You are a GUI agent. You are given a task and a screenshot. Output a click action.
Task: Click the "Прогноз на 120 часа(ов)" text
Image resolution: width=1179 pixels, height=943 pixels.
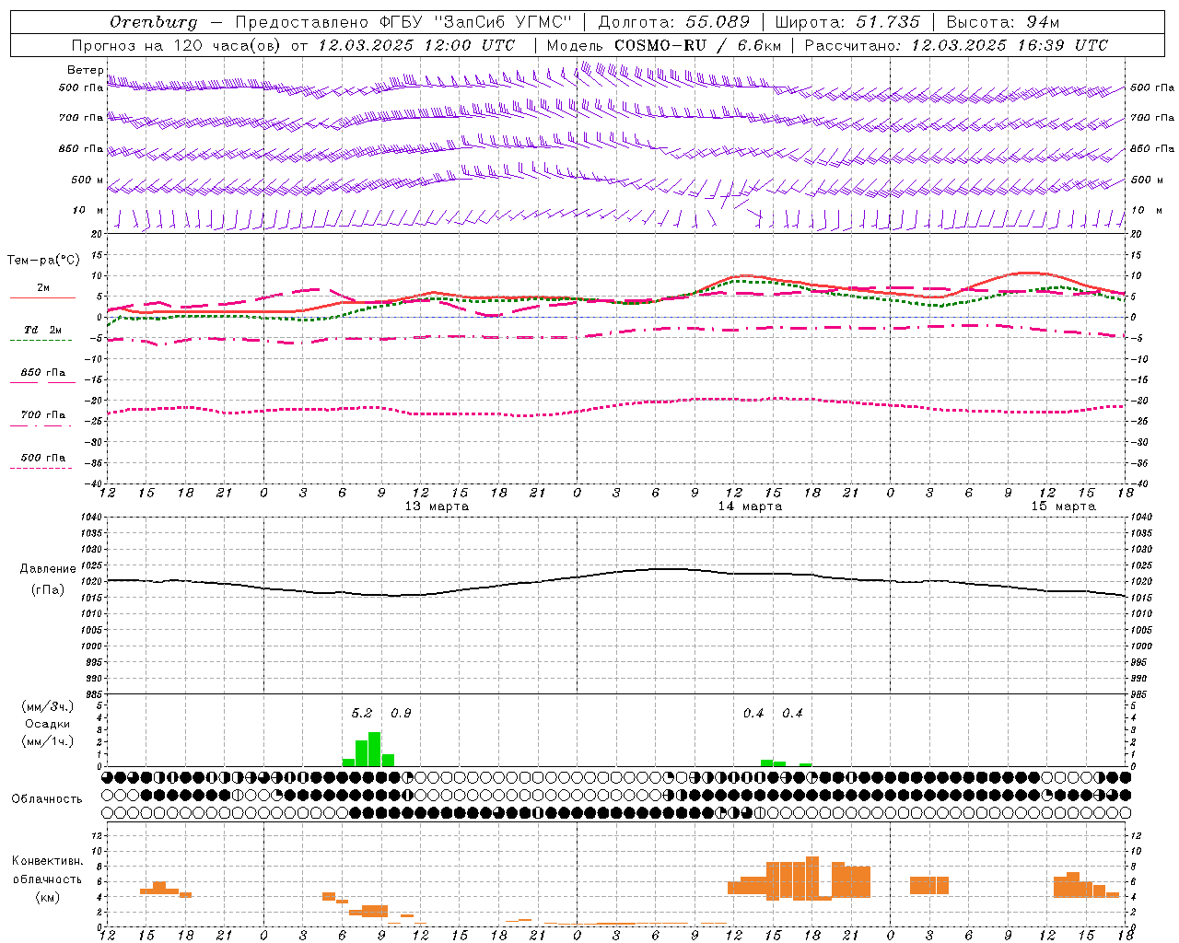[177, 45]
